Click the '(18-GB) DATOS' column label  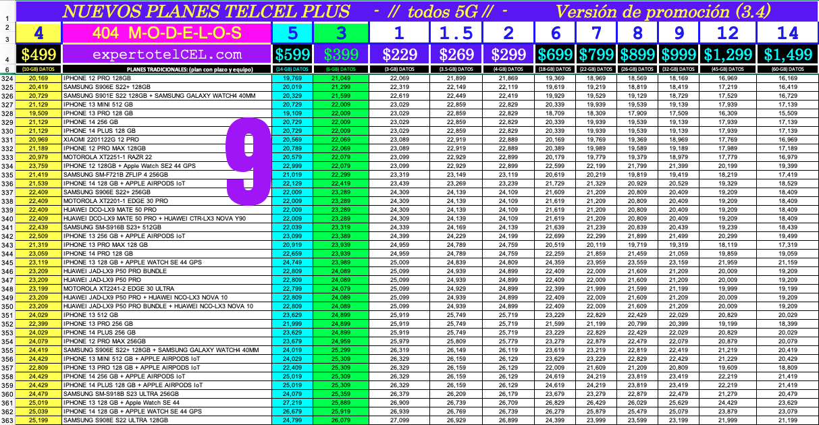[x=555, y=69]
